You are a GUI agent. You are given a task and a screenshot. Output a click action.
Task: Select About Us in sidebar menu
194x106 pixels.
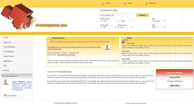click(x=17, y=42)
